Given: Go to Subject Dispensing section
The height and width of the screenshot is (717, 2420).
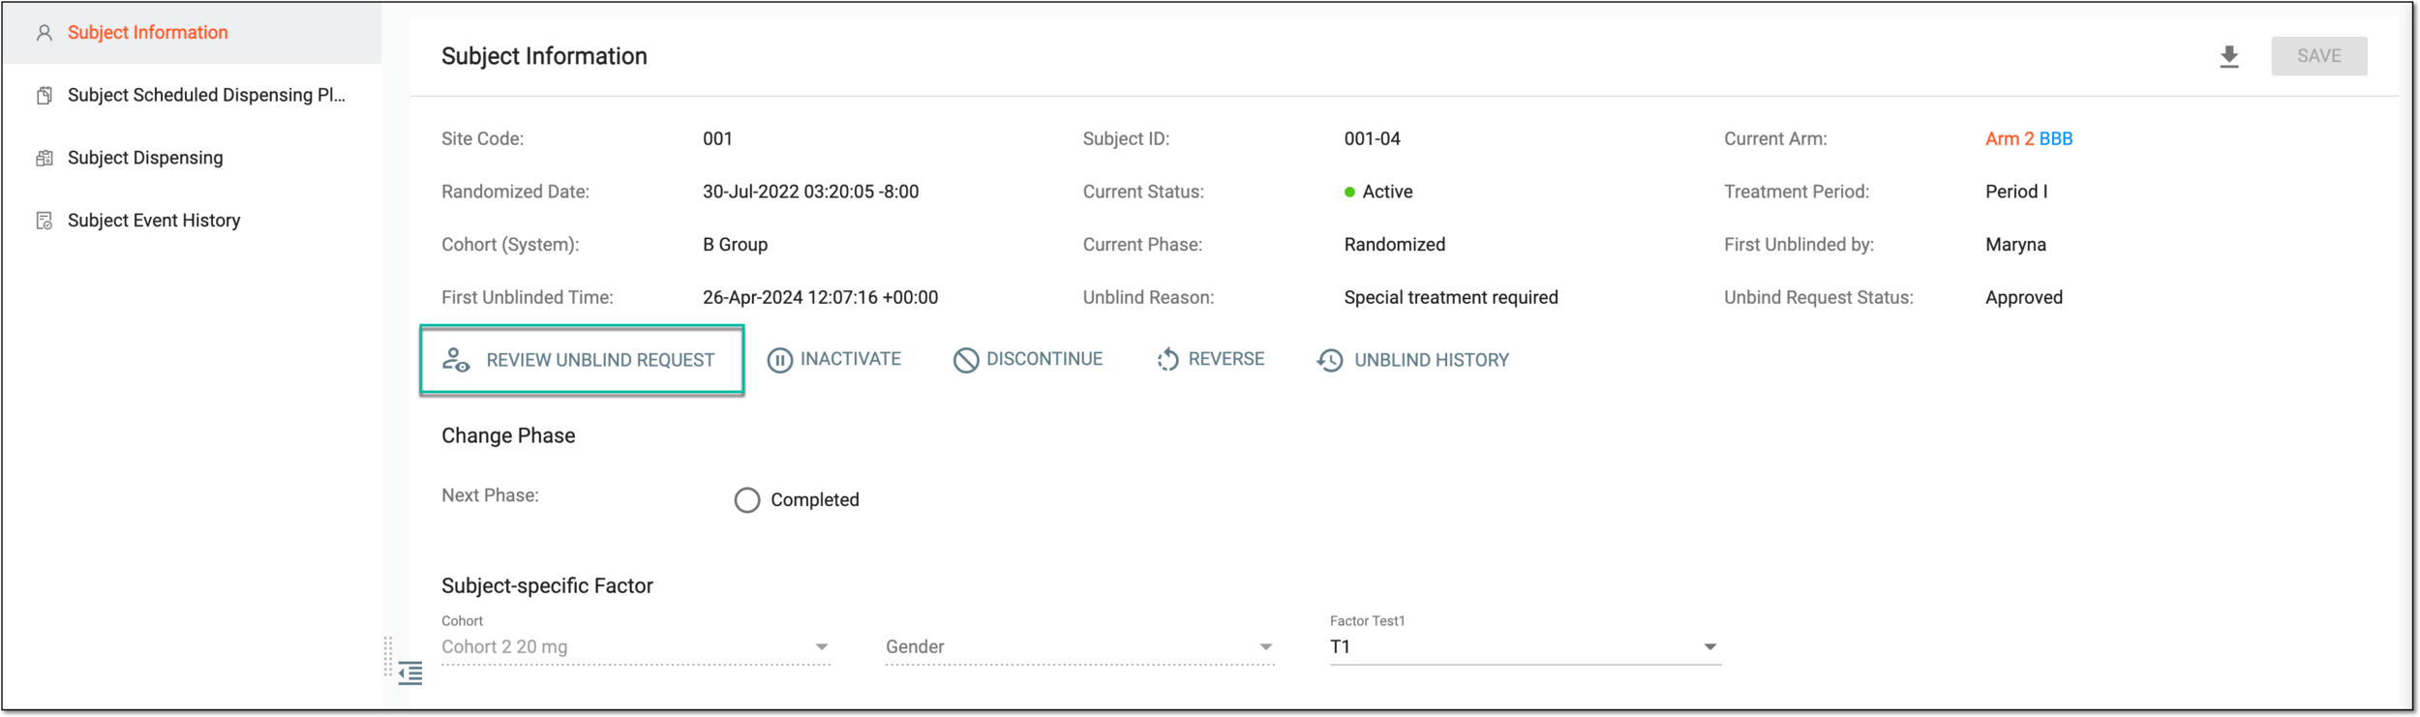Looking at the screenshot, I should pyautogui.click(x=192, y=158).
